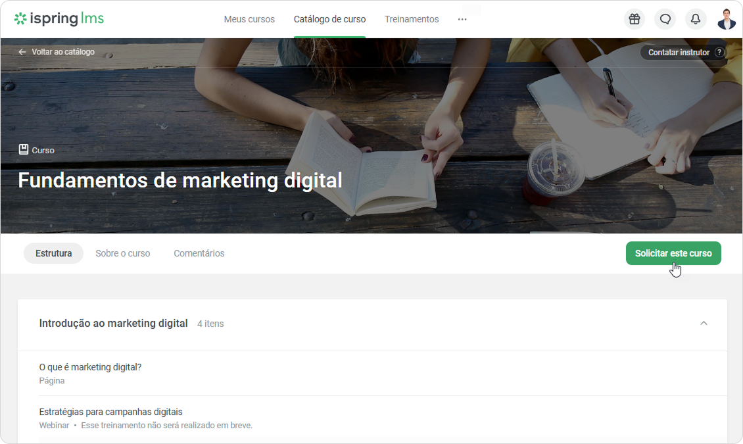
Task: Open the notifications bell
Action: coord(695,19)
